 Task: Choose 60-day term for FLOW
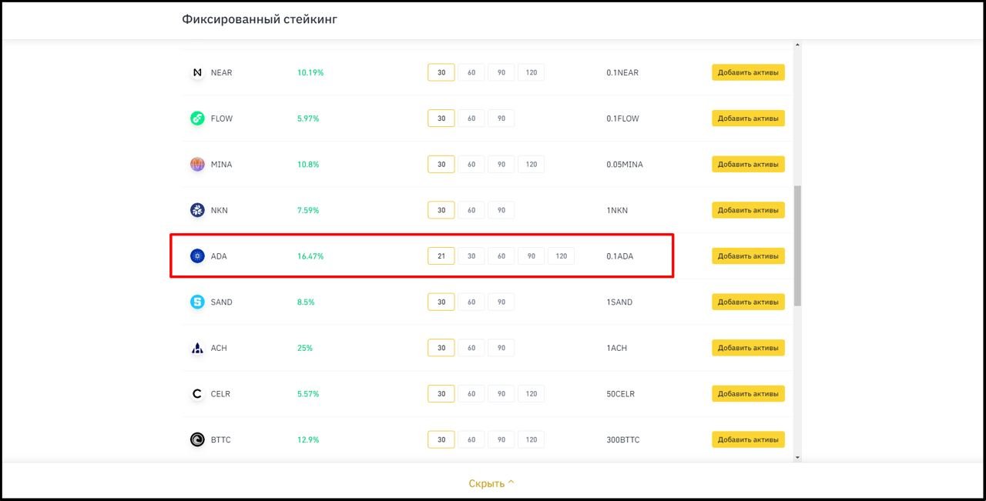click(x=471, y=119)
